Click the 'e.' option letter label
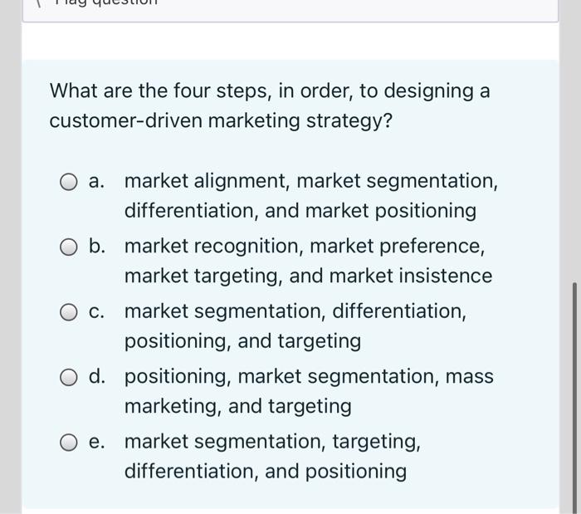 pos(98,442)
